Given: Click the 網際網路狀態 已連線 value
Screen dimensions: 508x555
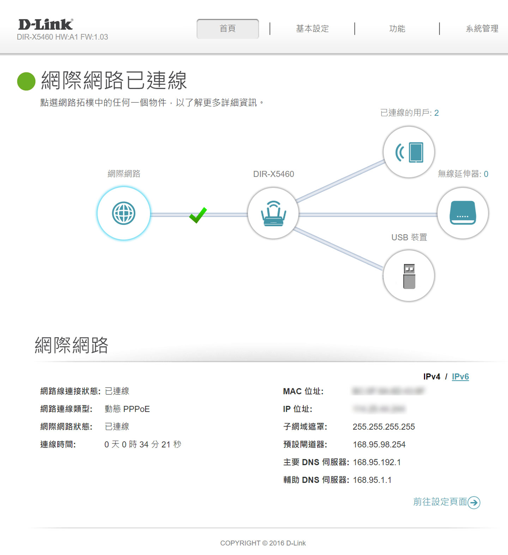Looking at the screenshot, I should pyautogui.click(x=117, y=426).
